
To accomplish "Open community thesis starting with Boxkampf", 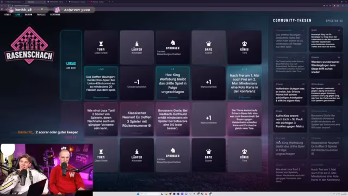I will 326,39.
